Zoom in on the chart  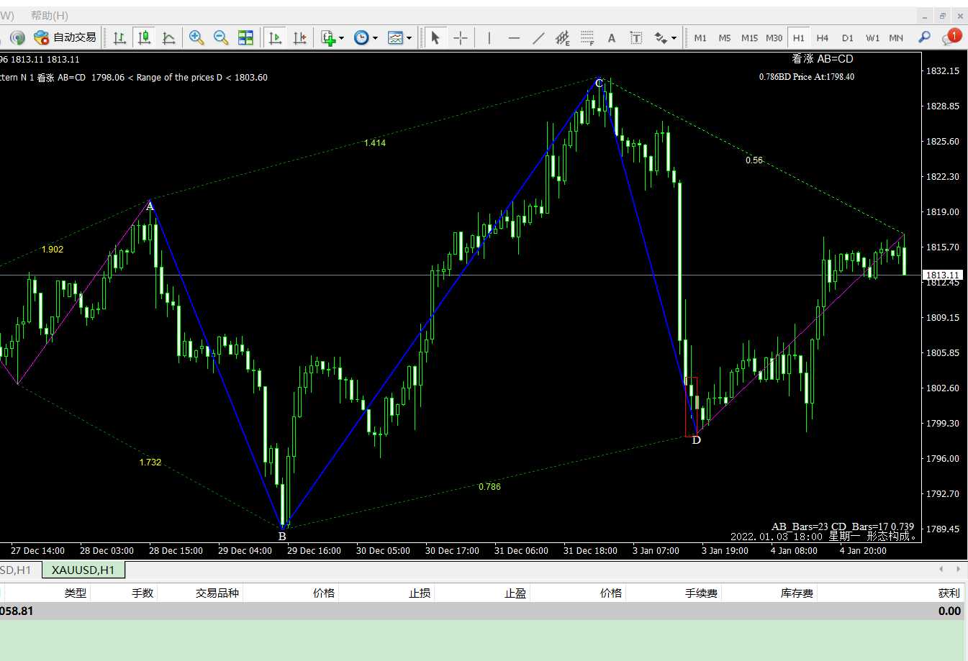196,38
